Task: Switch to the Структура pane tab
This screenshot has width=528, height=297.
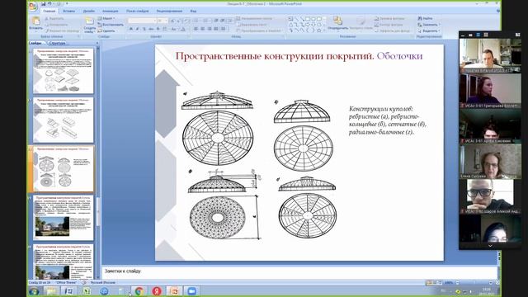Action: click(57, 43)
